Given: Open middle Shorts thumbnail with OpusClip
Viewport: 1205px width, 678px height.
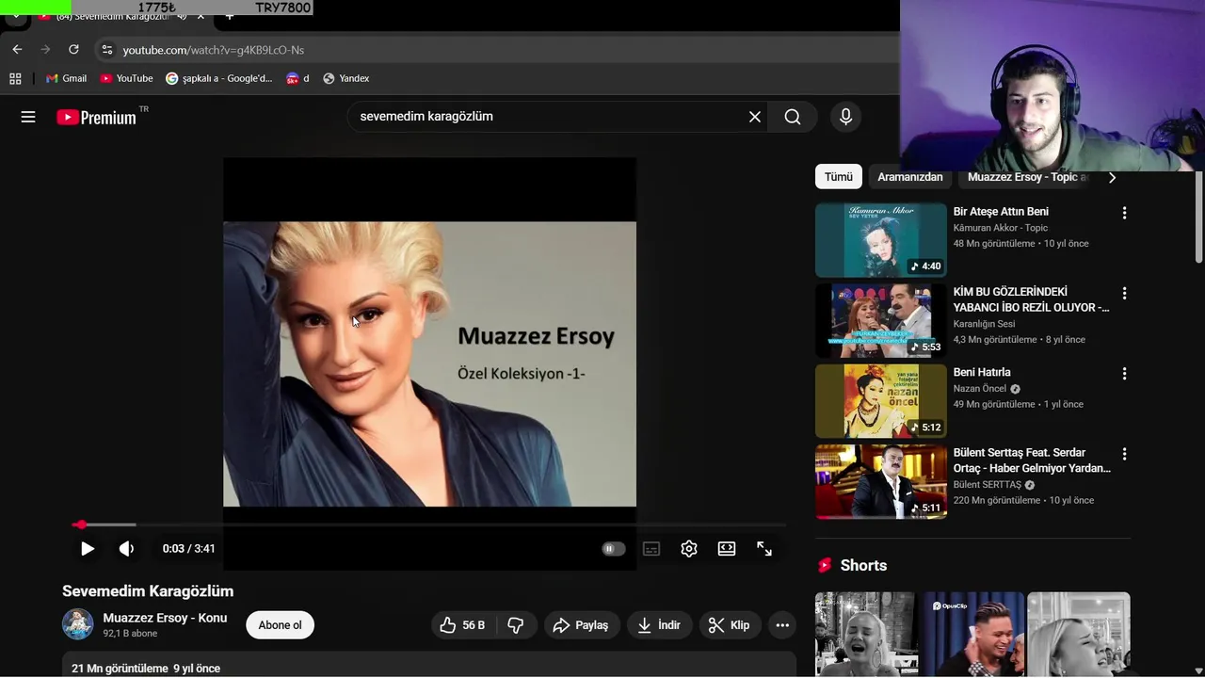Looking at the screenshot, I should [x=972, y=634].
